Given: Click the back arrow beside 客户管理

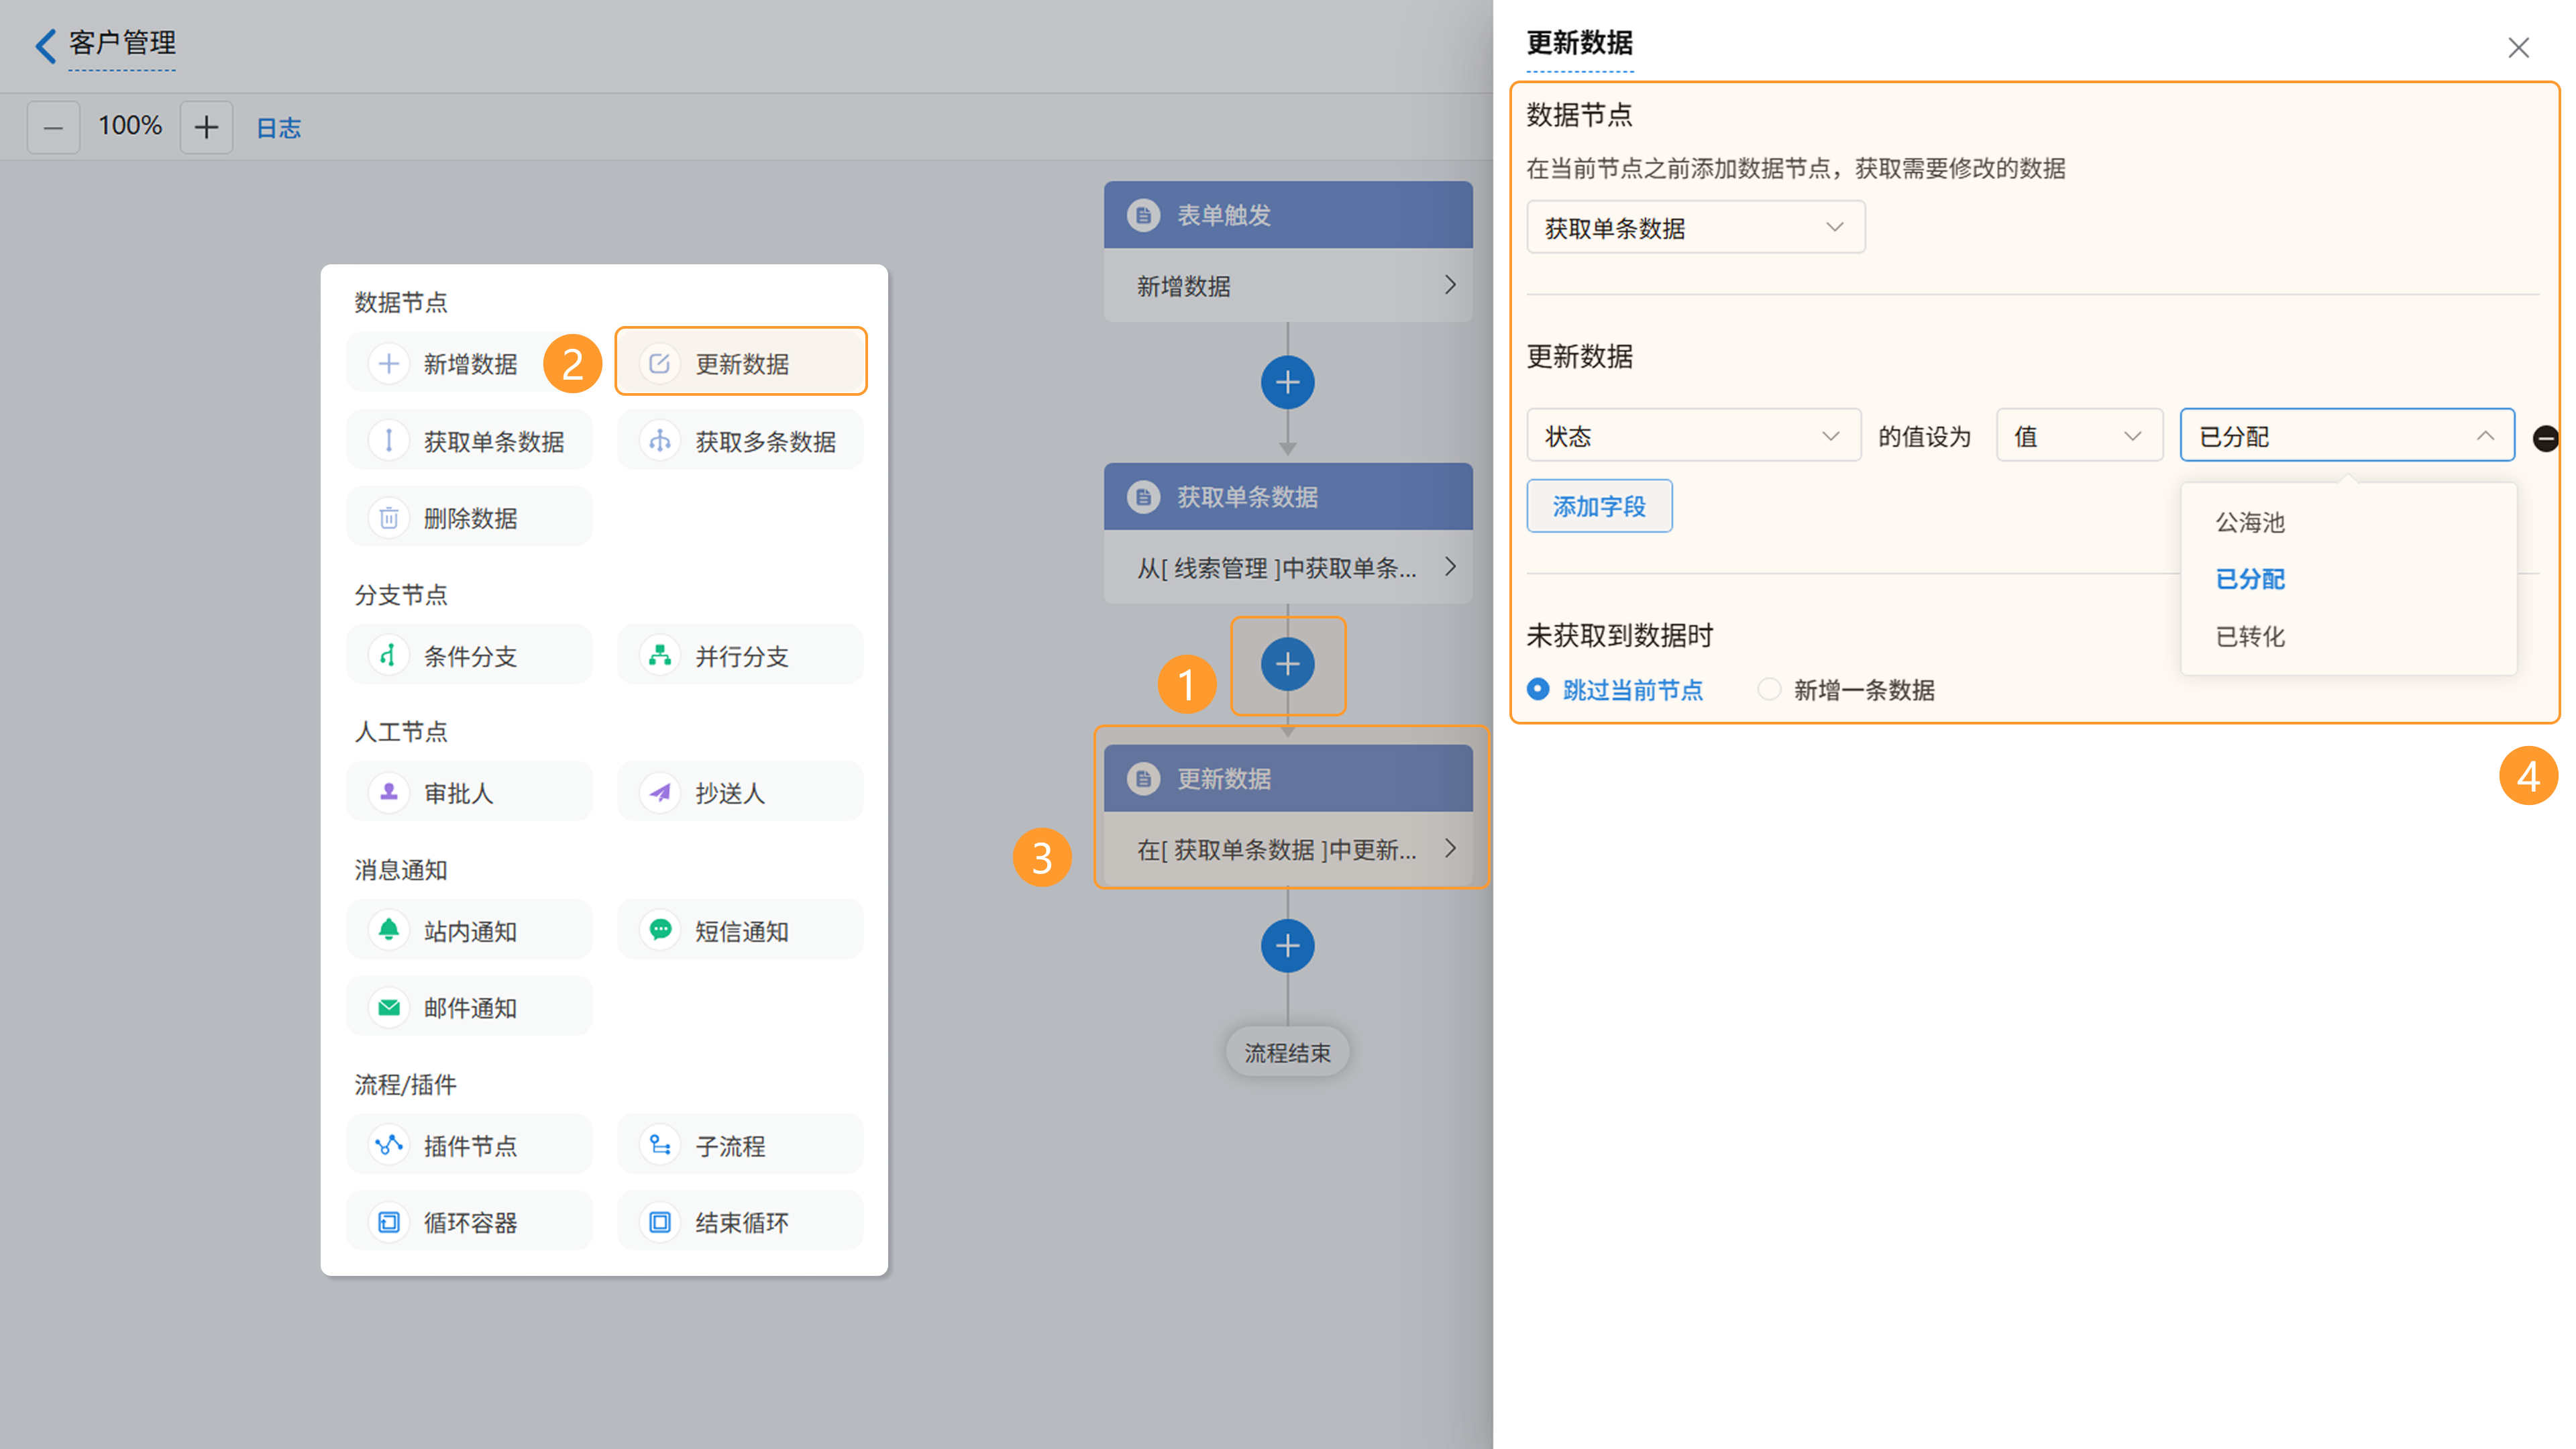Looking at the screenshot, I should tap(45, 45).
